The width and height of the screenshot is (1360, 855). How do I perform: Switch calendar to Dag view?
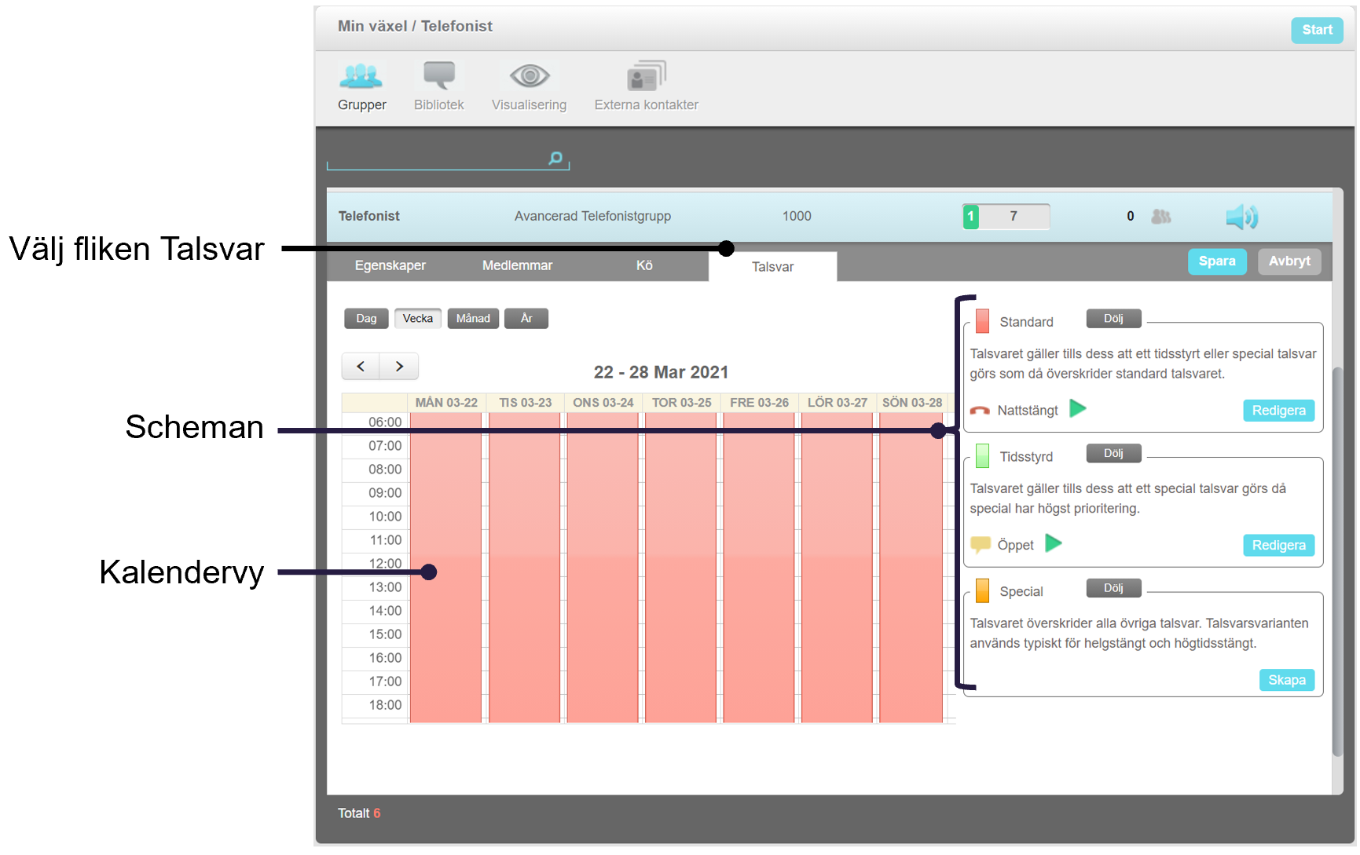point(366,318)
